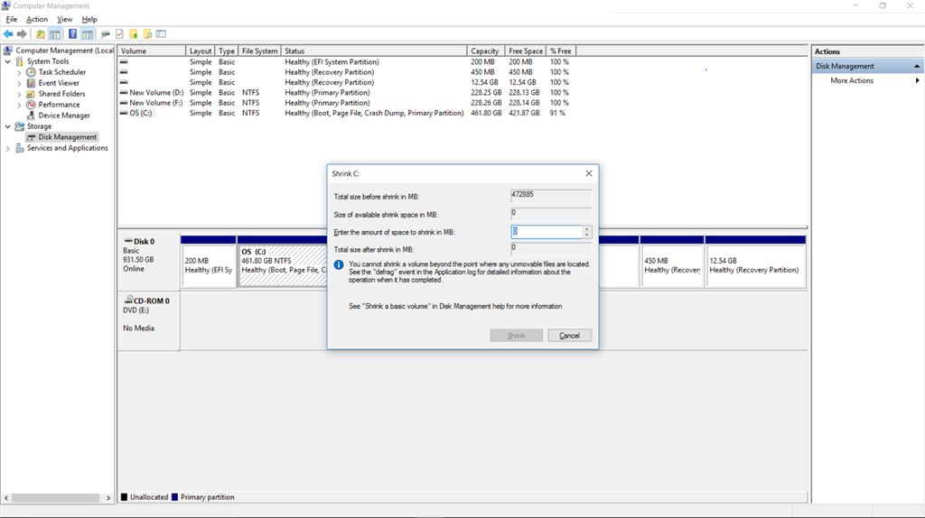
Task: Expand More Actions submenu arrow
Action: click(x=918, y=80)
